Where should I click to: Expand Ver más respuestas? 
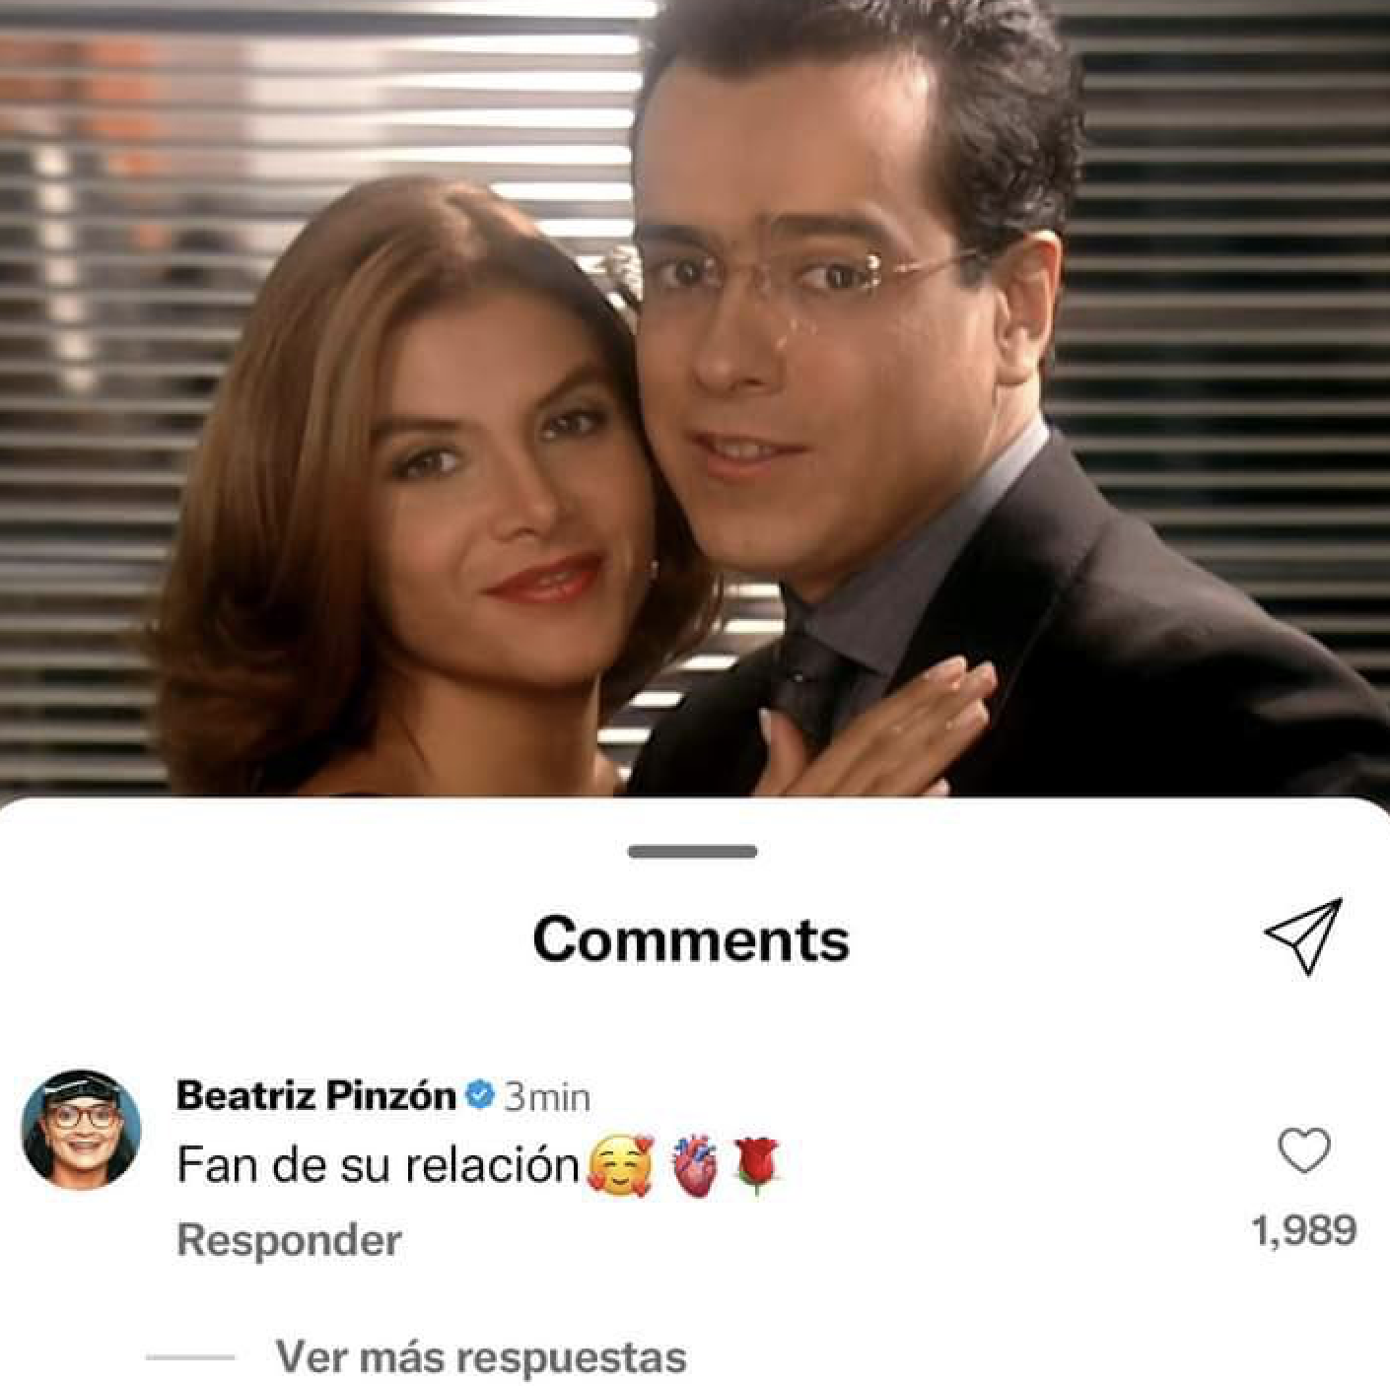[481, 1357]
